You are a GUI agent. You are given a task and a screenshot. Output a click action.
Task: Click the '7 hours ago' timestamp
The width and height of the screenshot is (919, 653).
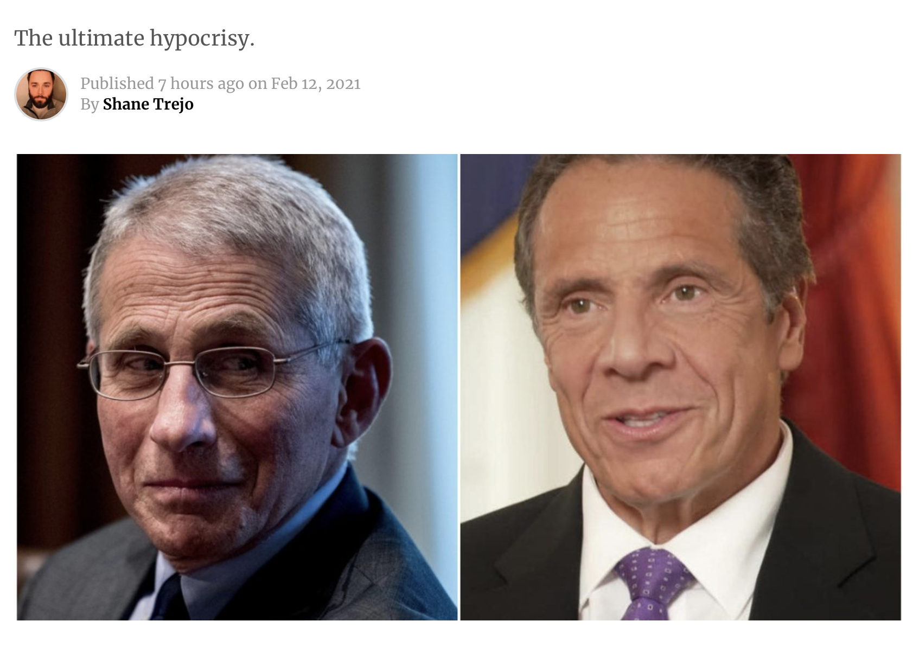201,84
